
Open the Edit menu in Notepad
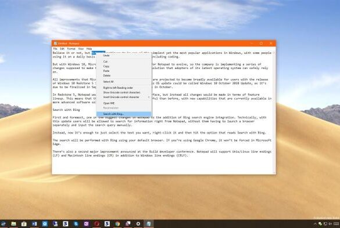(x=62, y=49)
